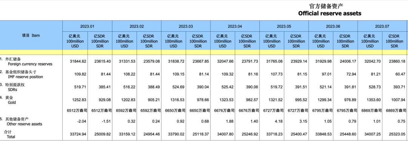Image resolution: width=408 pixels, height=141 pixels.
Task: Select foreign currency reserves value 23929.14
Action: [x=299, y=61]
